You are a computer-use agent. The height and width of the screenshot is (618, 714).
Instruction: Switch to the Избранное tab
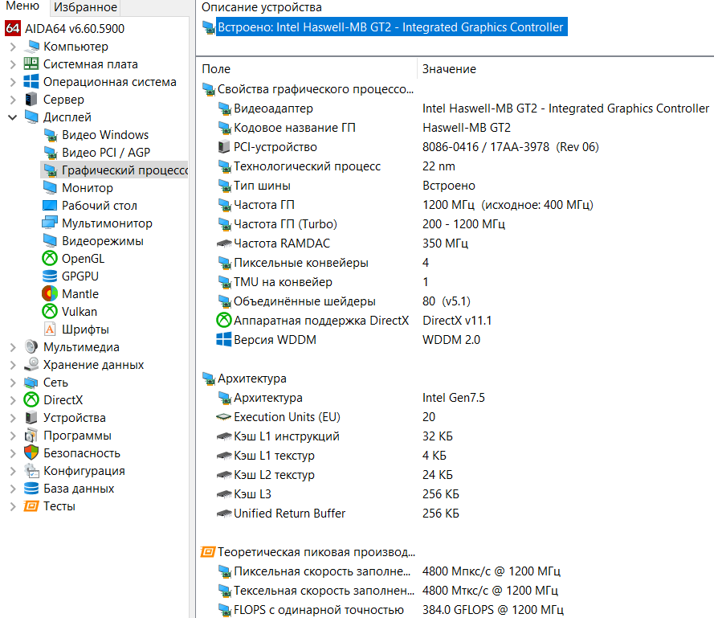(85, 7)
